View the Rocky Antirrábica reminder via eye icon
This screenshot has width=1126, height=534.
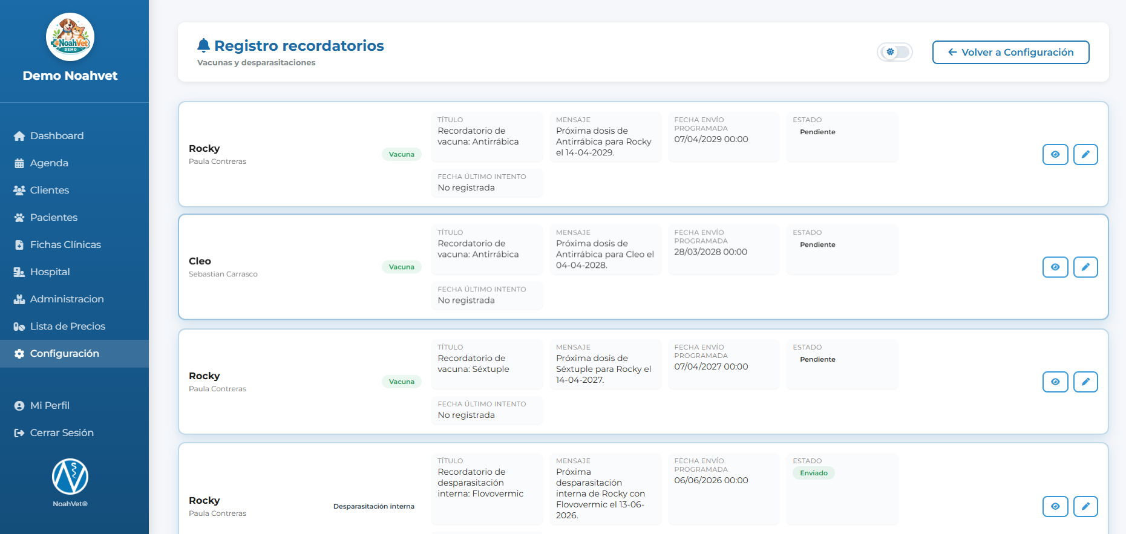[x=1055, y=154]
